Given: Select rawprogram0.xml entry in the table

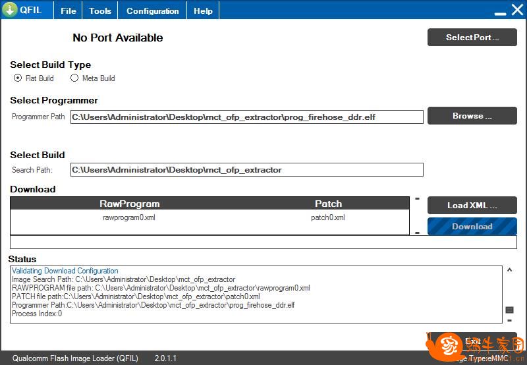Looking at the screenshot, I should click(x=129, y=217).
